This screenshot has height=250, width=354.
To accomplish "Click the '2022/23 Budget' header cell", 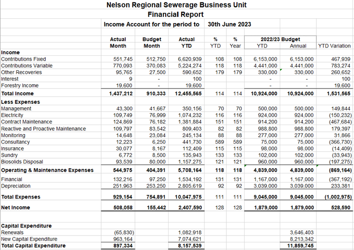I will pos(280,39).
